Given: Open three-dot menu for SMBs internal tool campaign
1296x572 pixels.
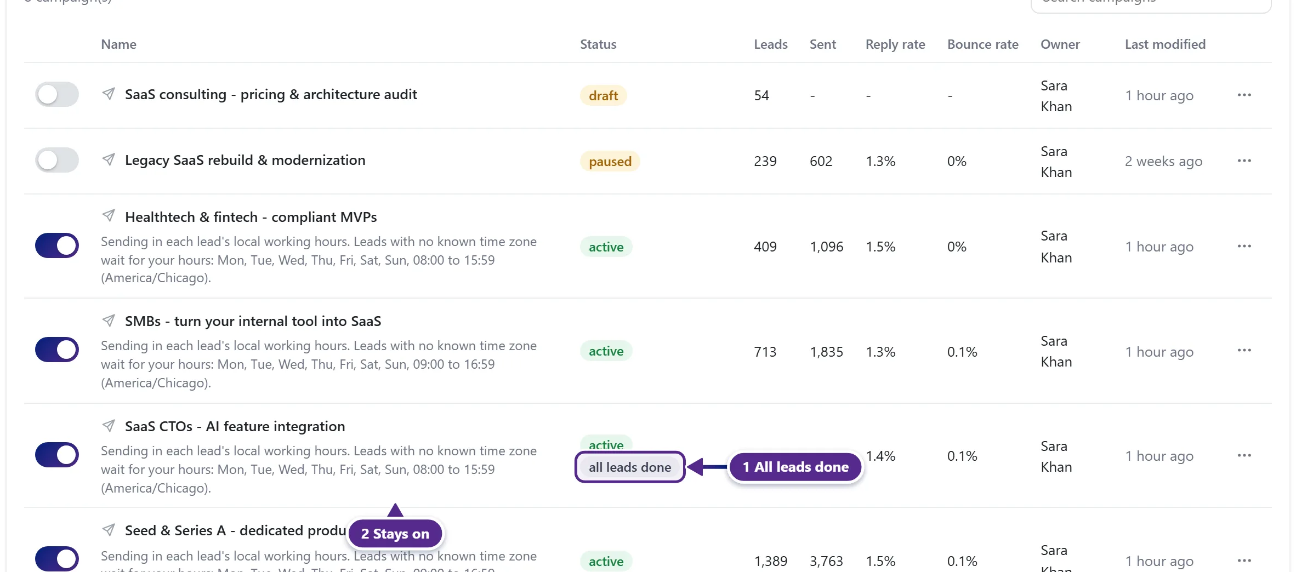Looking at the screenshot, I should click(x=1244, y=350).
